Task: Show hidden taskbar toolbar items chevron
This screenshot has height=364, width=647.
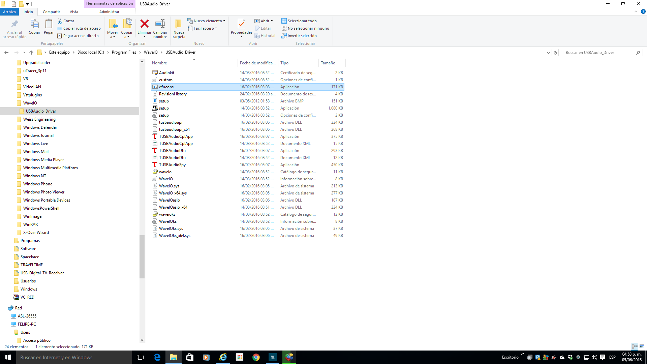Action: pos(523,354)
